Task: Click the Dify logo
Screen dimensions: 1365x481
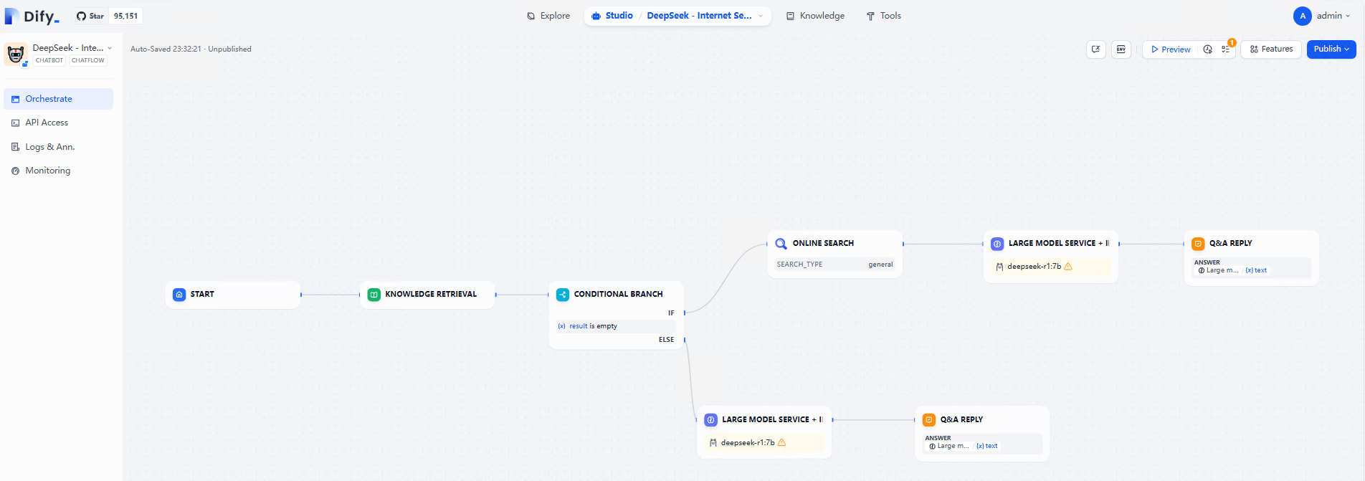Action: [32, 16]
